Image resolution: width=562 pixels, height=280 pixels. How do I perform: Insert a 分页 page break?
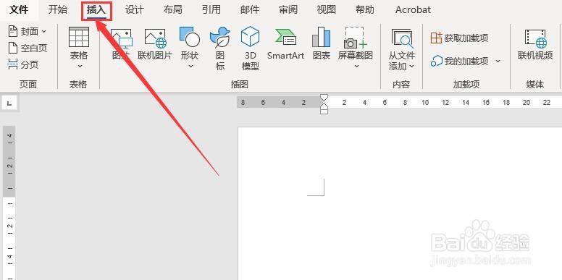(23, 65)
